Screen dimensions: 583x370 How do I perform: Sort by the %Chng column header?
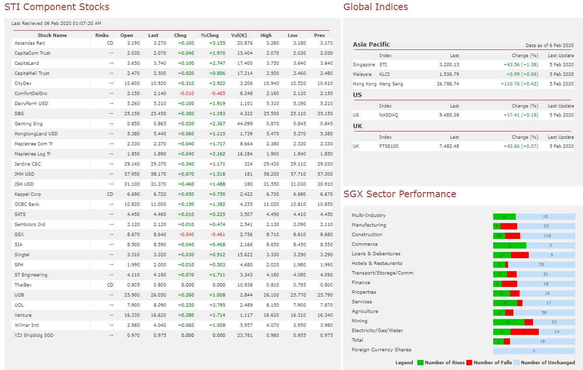(209, 35)
